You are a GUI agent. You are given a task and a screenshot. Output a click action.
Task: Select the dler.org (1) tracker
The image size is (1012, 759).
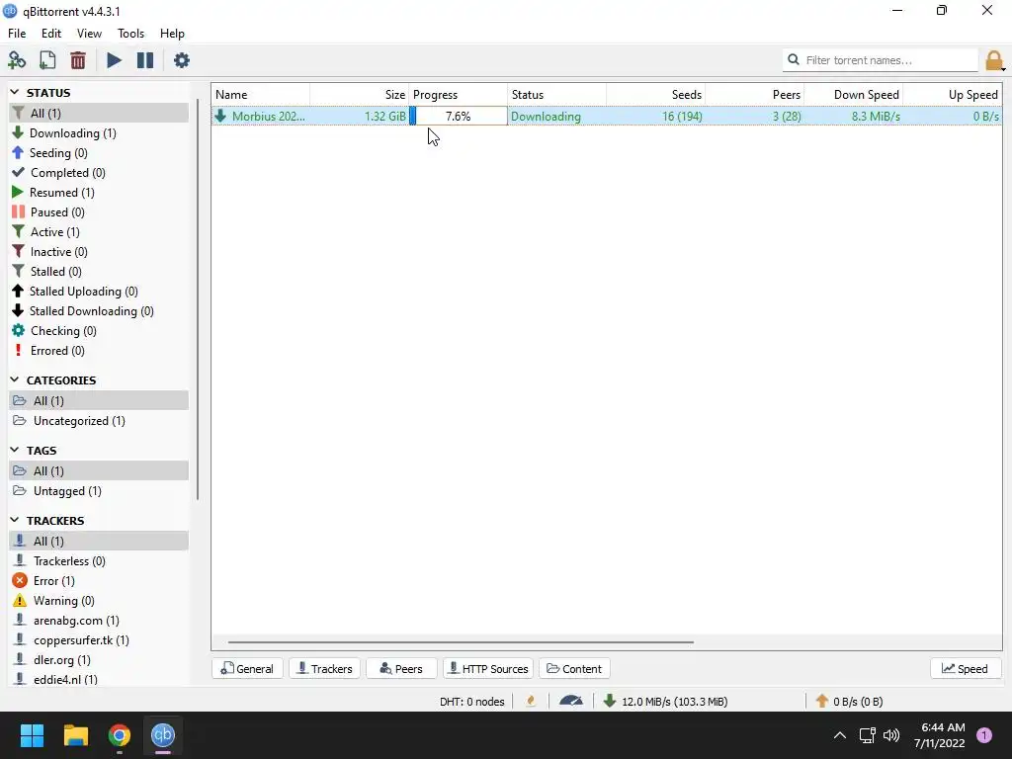(x=100, y=660)
